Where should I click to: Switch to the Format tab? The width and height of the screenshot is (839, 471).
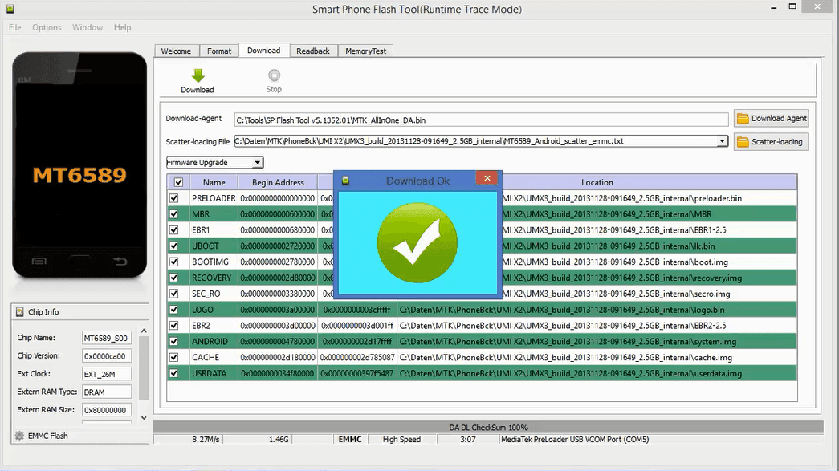(219, 51)
